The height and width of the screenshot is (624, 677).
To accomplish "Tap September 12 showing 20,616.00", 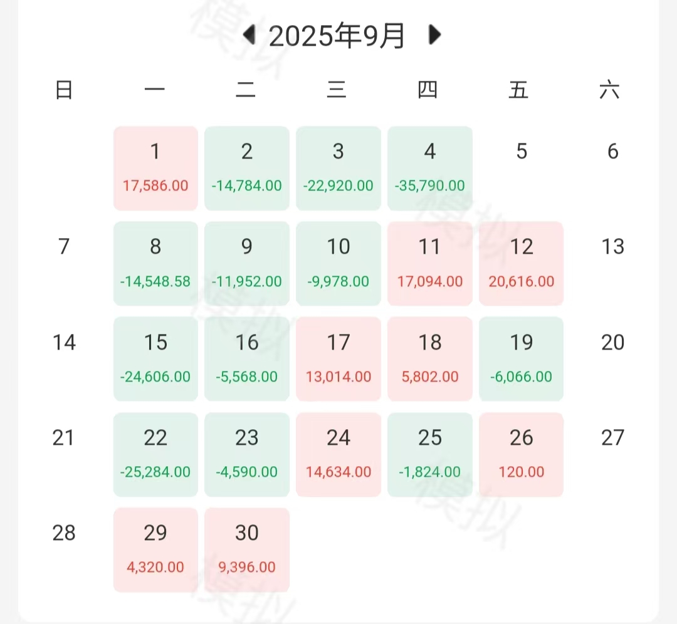I will pyautogui.click(x=522, y=263).
